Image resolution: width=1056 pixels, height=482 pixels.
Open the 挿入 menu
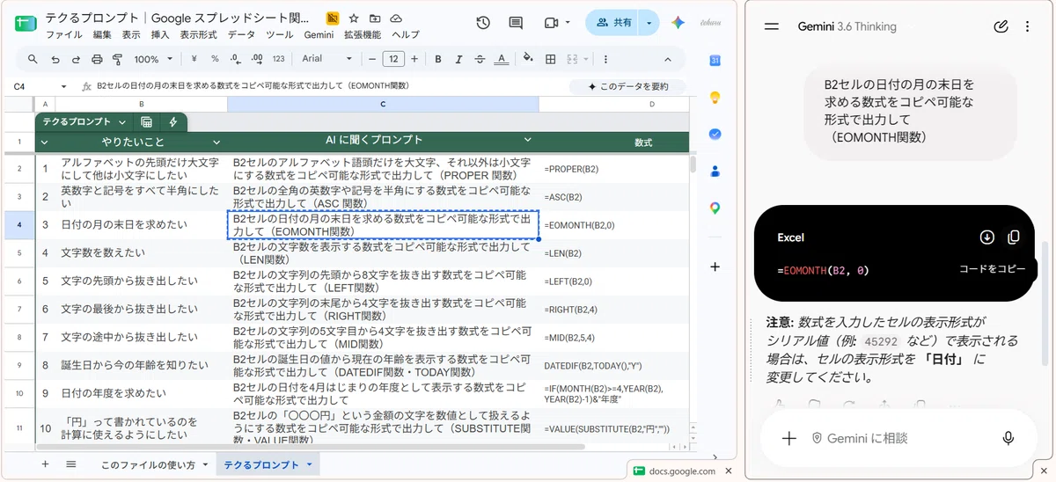pos(160,35)
